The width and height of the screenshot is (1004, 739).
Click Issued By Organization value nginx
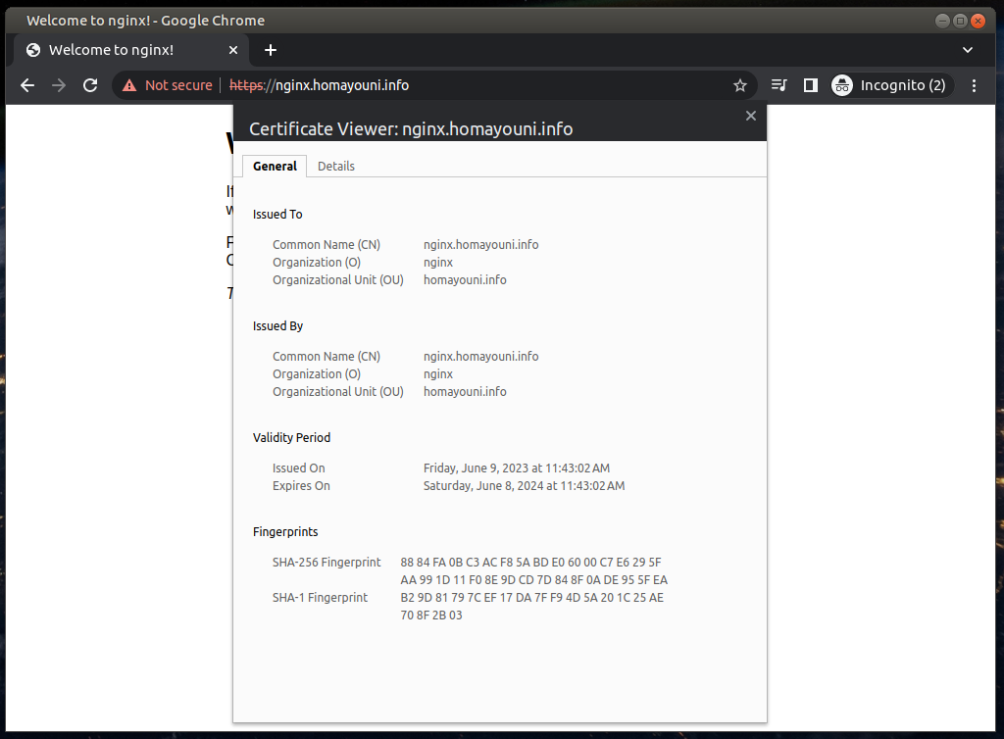(x=438, y=374)
